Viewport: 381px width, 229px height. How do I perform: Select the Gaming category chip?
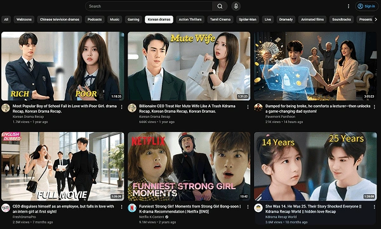coord(133,20)
